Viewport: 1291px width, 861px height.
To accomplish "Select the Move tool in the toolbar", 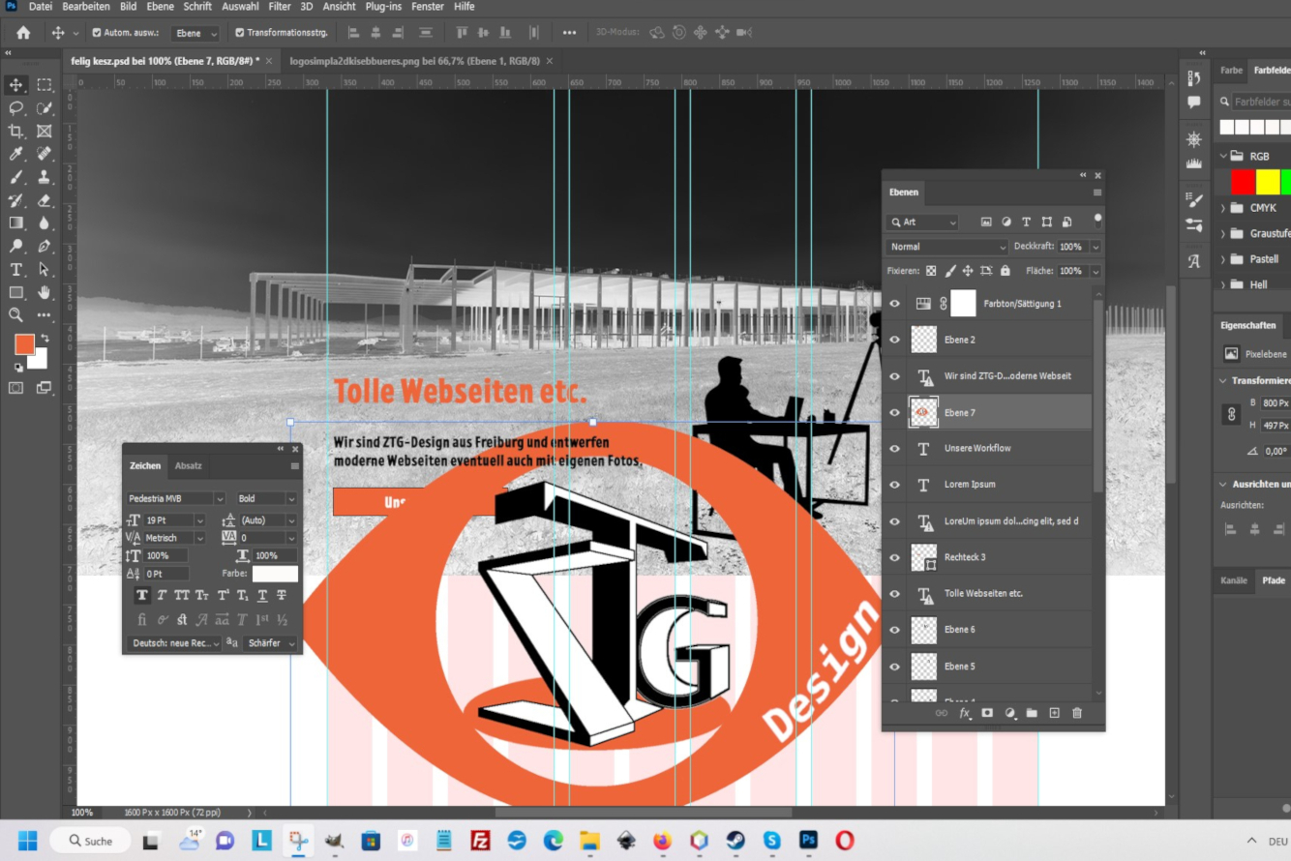I will click(16, 85).
